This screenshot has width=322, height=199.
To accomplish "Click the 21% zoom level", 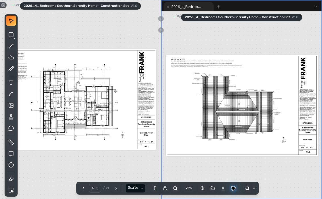I will (x=189, y=188).
